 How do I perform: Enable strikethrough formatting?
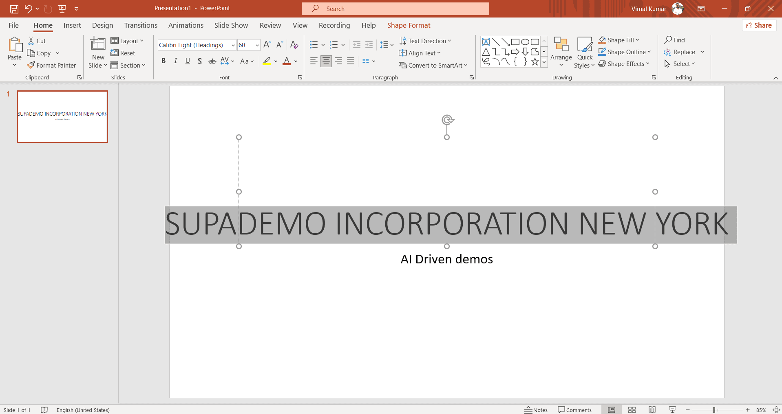click(212, 61)
